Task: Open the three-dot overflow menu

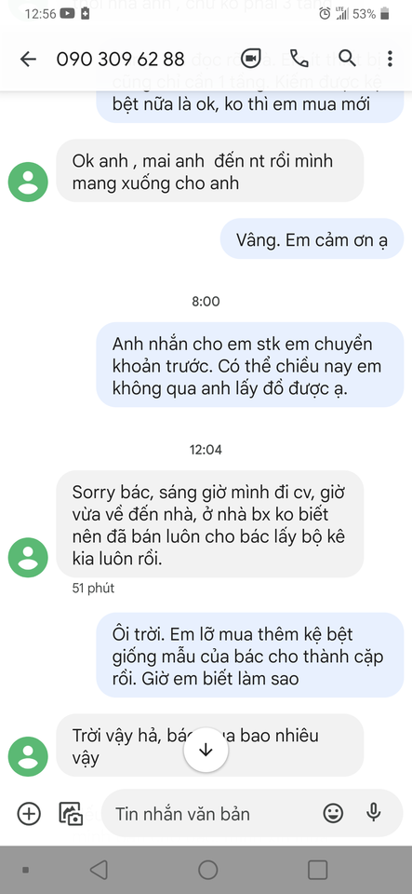Action: pos(390,59)
